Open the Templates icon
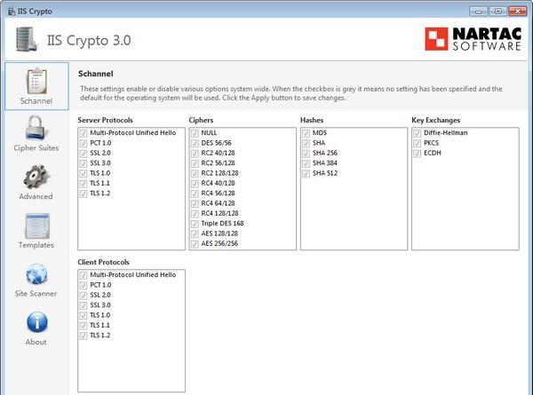 [x=37, y=225]
